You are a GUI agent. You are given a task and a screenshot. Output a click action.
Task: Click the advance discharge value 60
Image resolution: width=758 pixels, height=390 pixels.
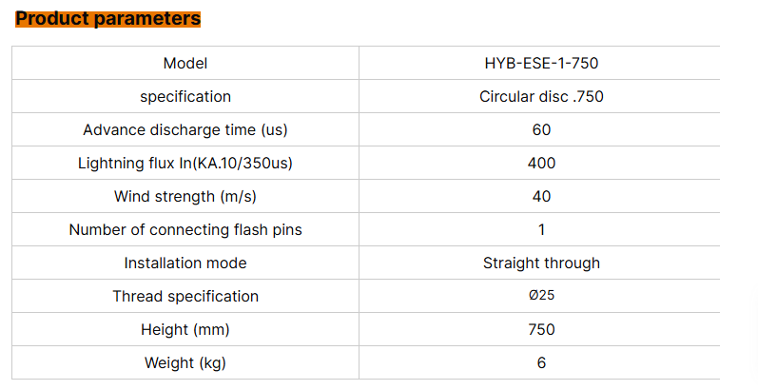tap(541, 130)
